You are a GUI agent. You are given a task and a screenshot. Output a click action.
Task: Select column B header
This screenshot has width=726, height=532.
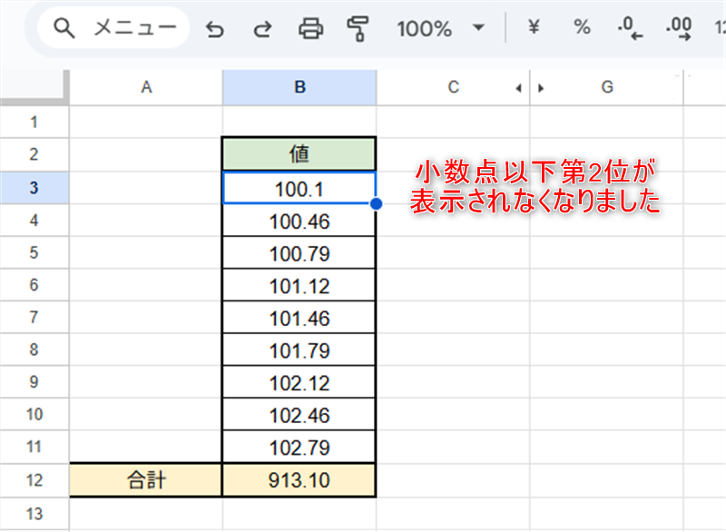(299, 87)
